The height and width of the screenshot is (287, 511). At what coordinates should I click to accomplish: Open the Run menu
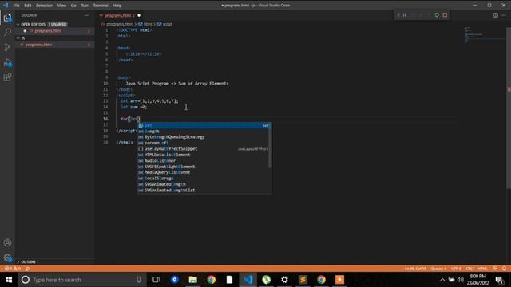[x=85, y=6]
